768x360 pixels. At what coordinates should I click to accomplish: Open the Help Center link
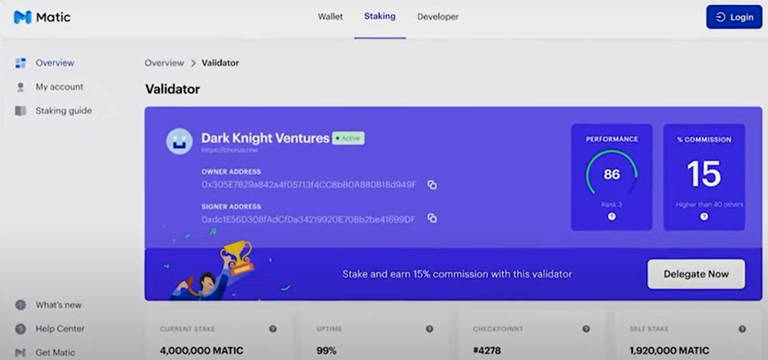[60, 329]
